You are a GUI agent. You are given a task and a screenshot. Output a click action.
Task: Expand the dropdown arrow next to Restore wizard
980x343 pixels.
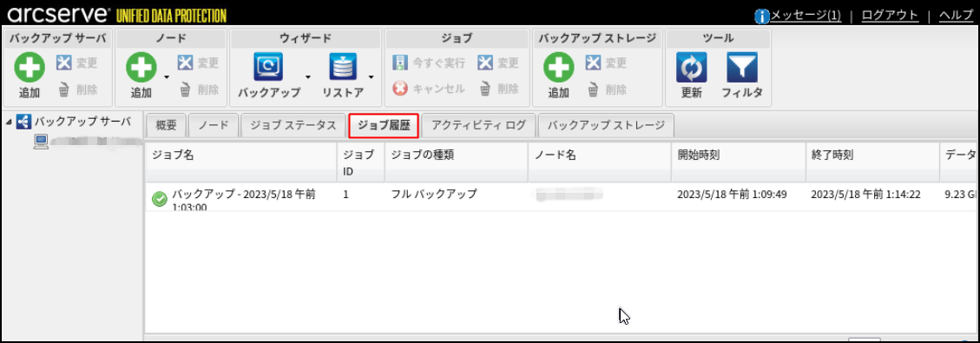(371, 77)
